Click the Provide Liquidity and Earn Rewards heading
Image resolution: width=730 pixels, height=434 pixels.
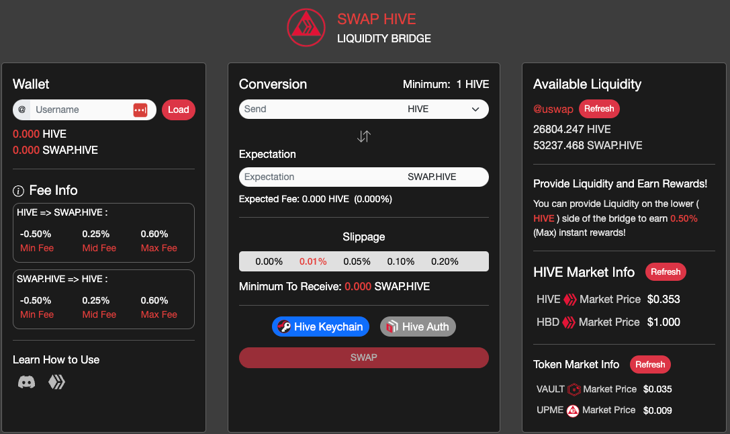[x=620, y=184]
